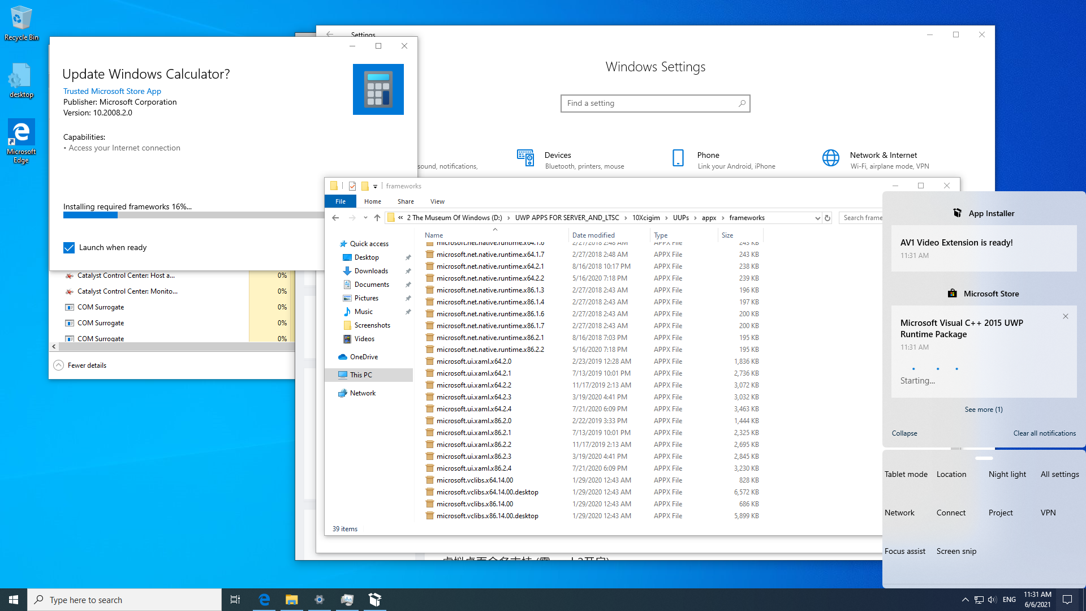
Task: Go back in the Settings window
Action: [x=330, y=35]
